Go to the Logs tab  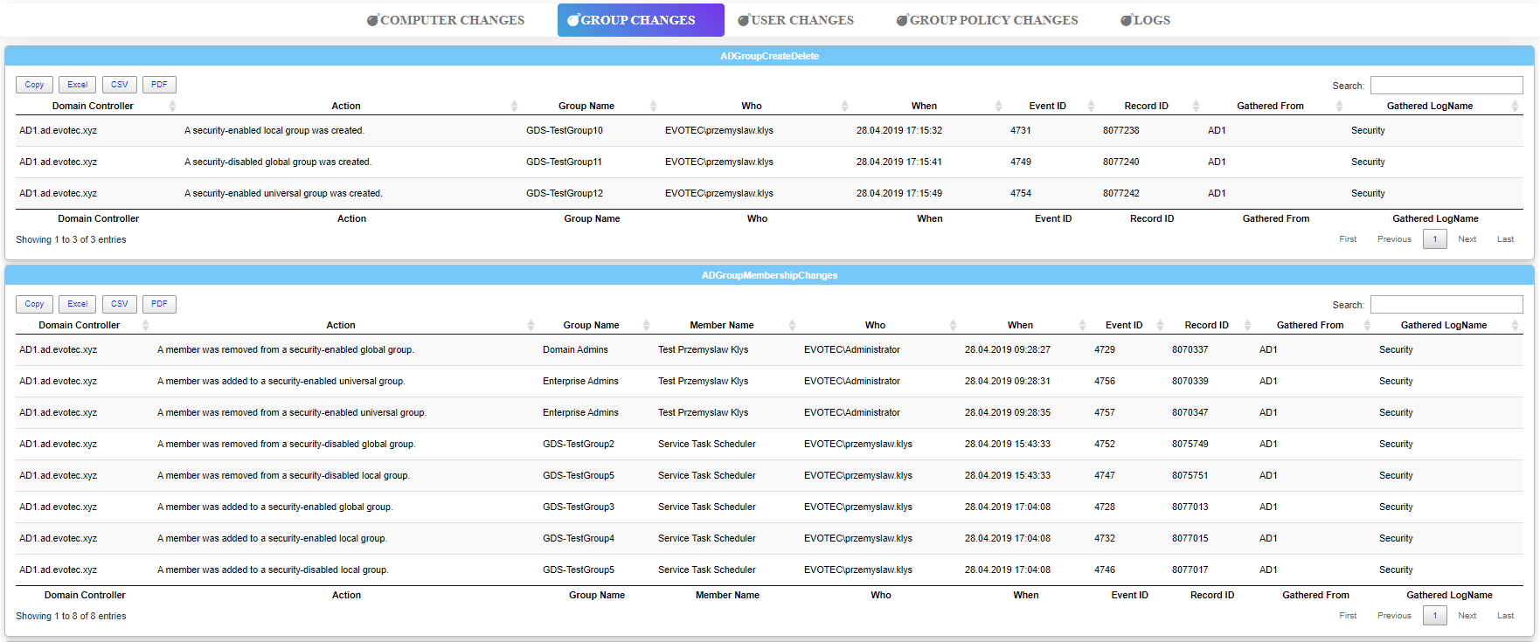point(1146,20)
